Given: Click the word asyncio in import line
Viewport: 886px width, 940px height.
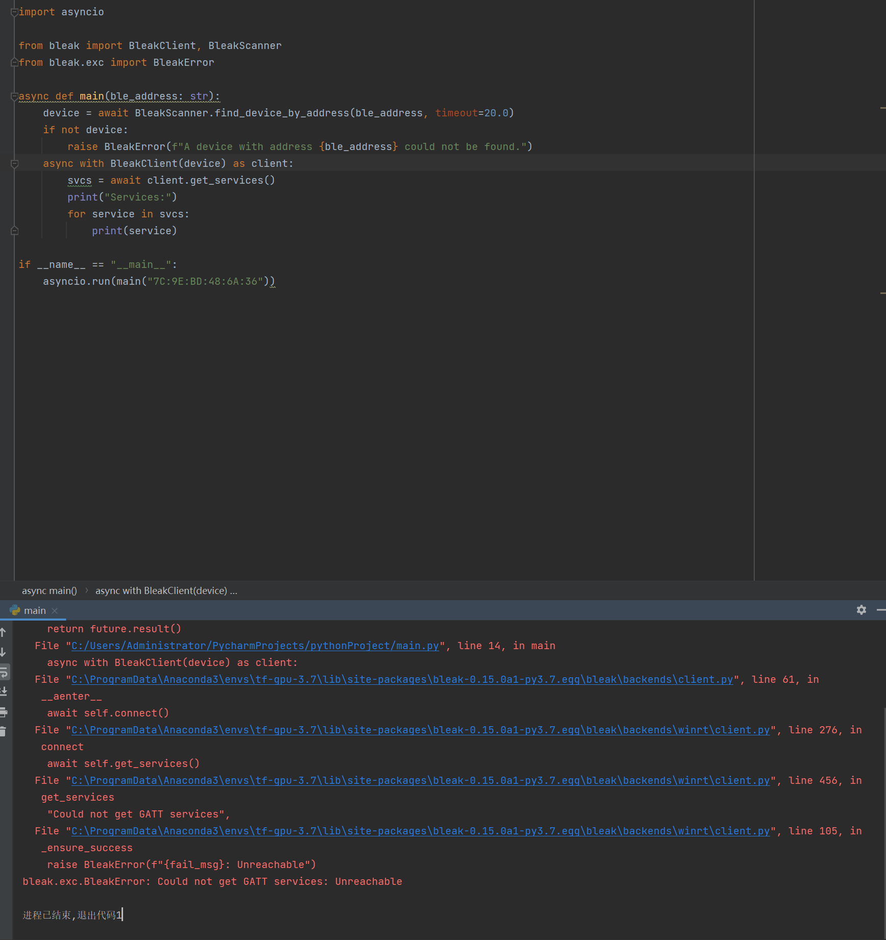Looking at the screenshot, I should [82, 12].
